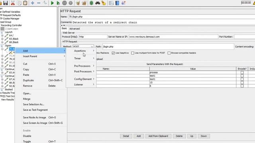Viewport: 255px width, 143px height.
Task: Check Encode box for the 6 row
Action: [242, 86]
